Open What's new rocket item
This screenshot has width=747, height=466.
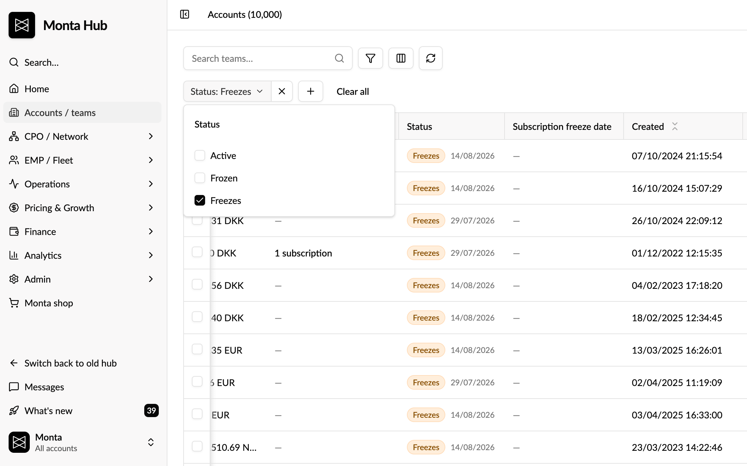pyautogui.click(x=82, y=411)
